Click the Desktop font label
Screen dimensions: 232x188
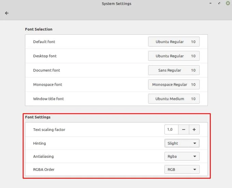[x=45, y=56]
